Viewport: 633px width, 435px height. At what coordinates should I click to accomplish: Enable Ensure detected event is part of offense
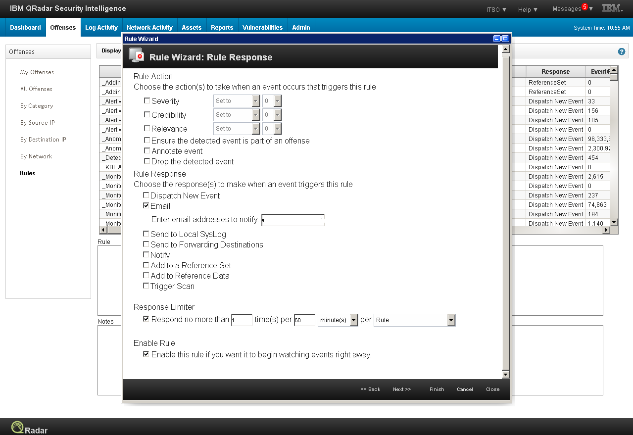point(147,141)
